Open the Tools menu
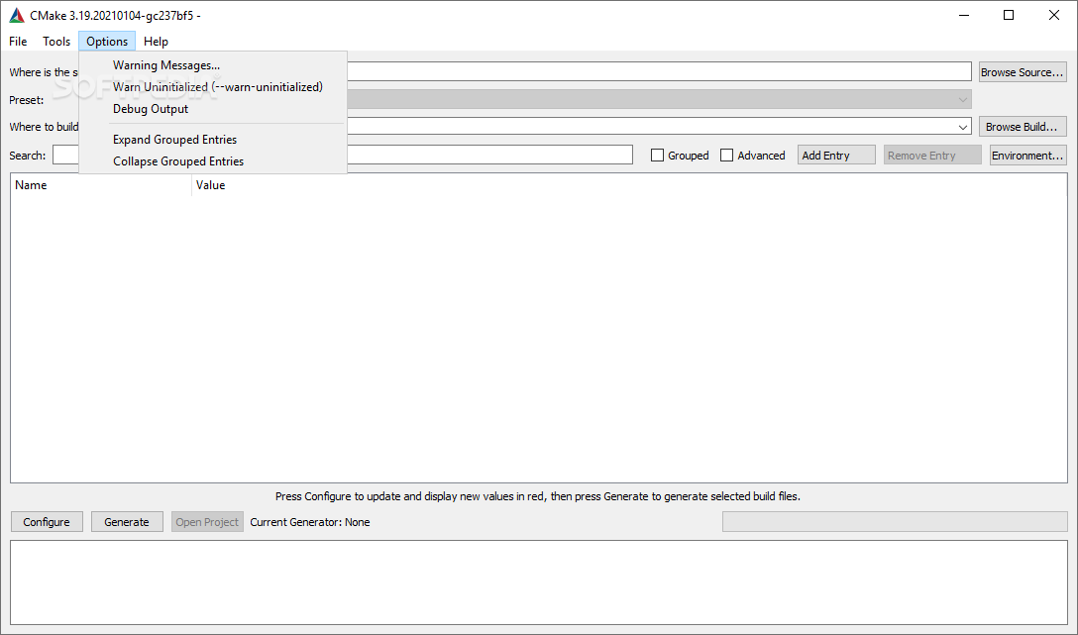The width and height of the screenshot is (1078, 635). pyautogui.click(x=56, y=42)
